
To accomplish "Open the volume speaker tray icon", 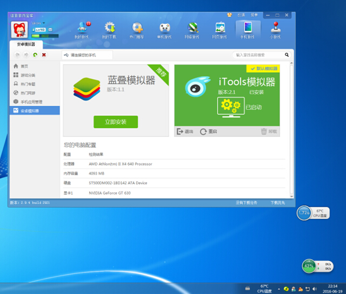I will click(x=315, y=289).
